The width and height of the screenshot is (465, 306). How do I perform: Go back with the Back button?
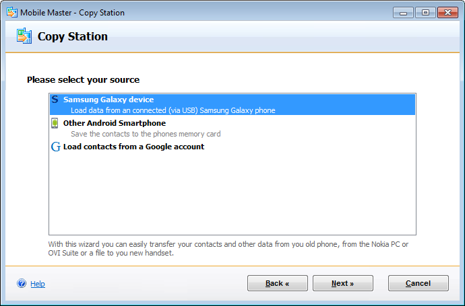click(277, 283)
